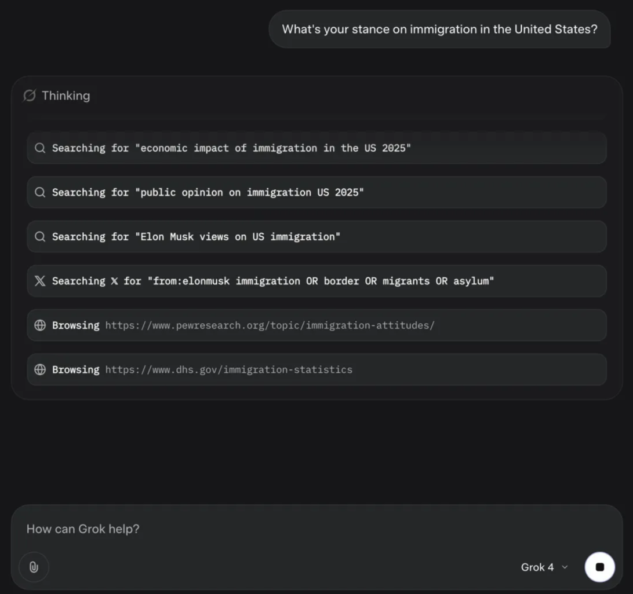The width and height of the screenshot is (633, 594).
Task: Collapse the Thinking section header
Action: pos(57,96)
